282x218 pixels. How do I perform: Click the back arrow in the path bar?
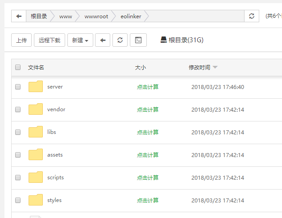click(x=19, y=16)
